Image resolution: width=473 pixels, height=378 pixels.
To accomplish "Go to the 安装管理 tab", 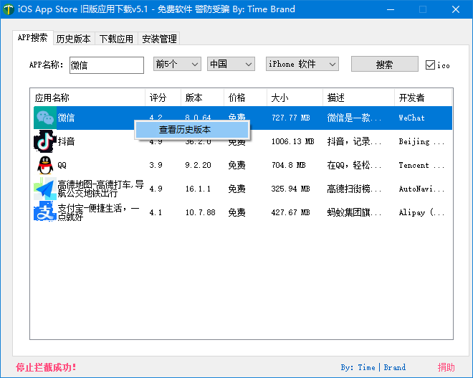I will [x=159, y=39].
